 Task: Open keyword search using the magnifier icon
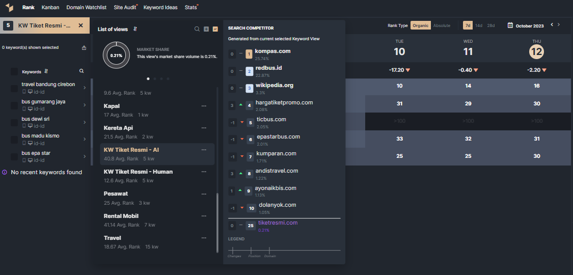(81, 71)
